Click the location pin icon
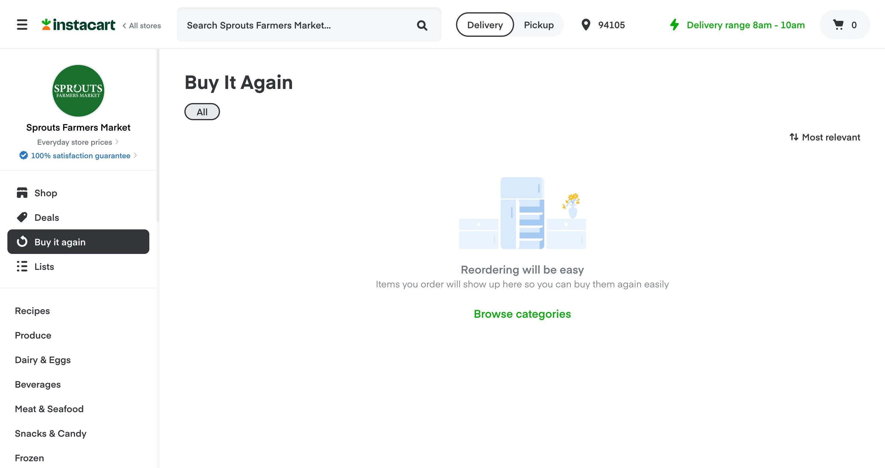Viewport: 885px width, 468px height. click(586, 25)
